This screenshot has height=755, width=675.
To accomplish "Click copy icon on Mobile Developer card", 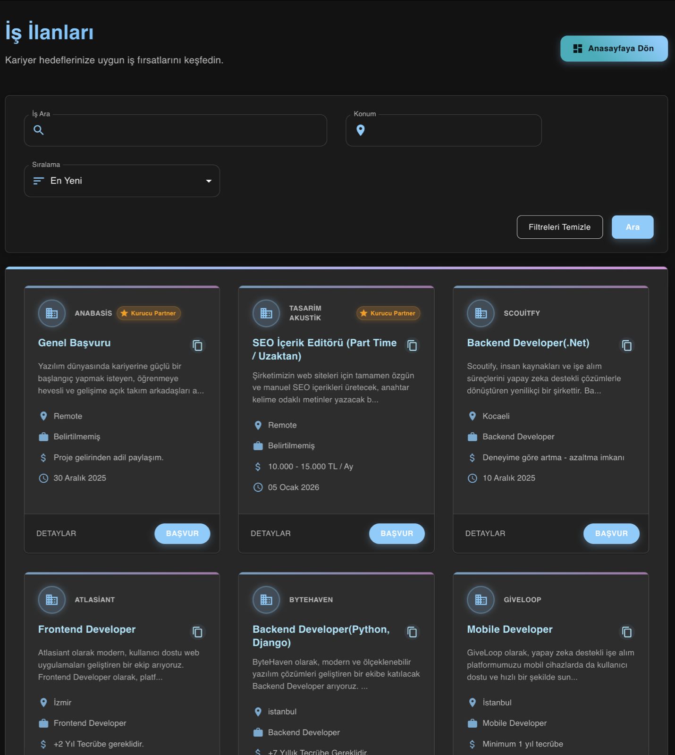I will [x=626, y=632].
